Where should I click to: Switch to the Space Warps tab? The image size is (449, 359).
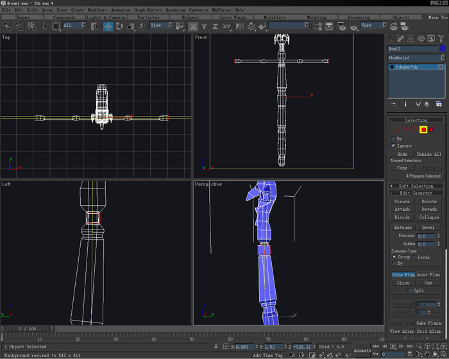click(232, 17)
